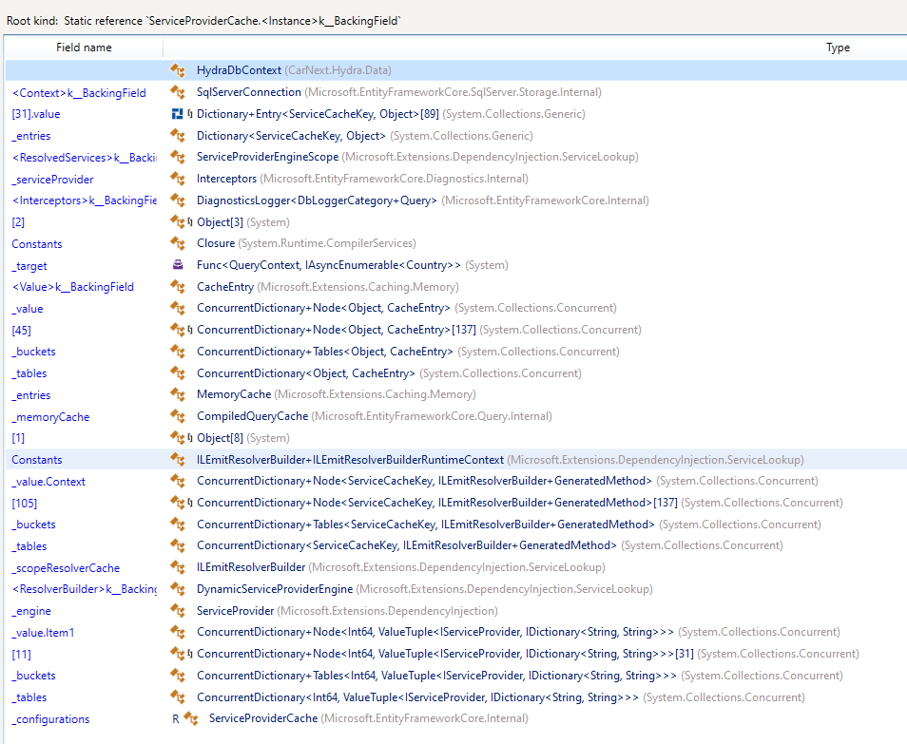Viewport: 907px width, 744px height.
Task: Click the class icon next to SqlServerConnection
Action: click(181, 92)
